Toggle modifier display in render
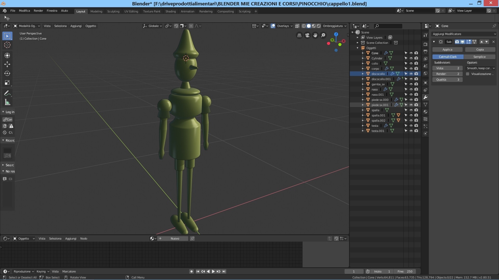Viewport: 499px width, 280px height. click(x=457, y=42)
